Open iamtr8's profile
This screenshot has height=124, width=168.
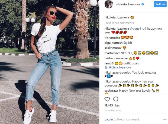pos(109,63)
